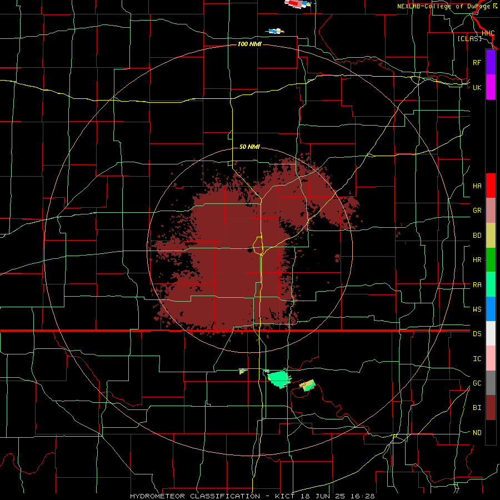Select the light pink IC legend swatch

coord(491,358)
